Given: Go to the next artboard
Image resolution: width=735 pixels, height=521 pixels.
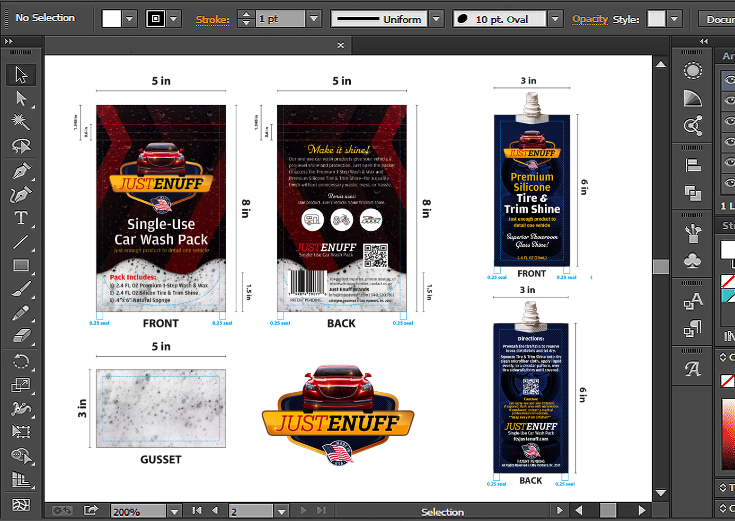Looking at the screenshot, I should pyautogui.click(x=303, y=510).
